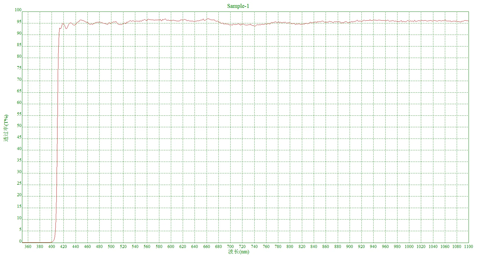The image size is (477, 257).
Task: Click the 360 wavelength tick label
Action: [x=28, y=247]
